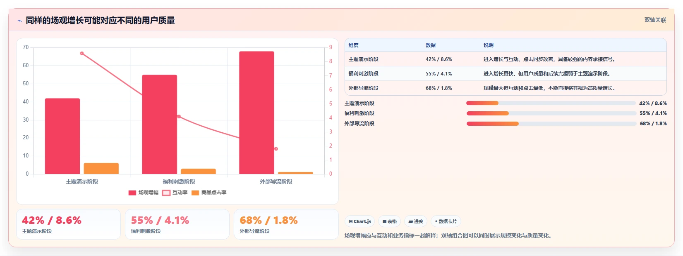
Task: Toggle 场观增幅 legend item
Action: 144,193
